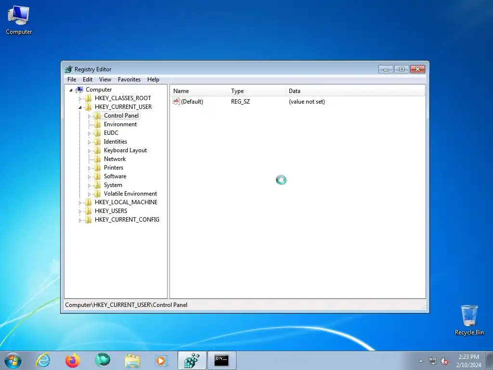Expand HKEY_LOCAL_MACHINE arrow
This screenshot has height=370, width=493.
(x=80, y=203)
